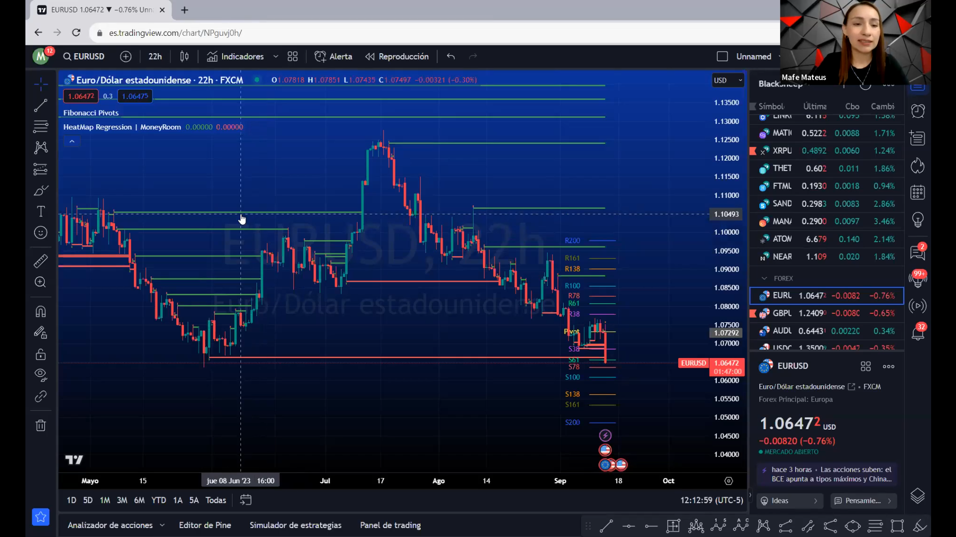Hide all drawings with the eye icon
The image size is (956, 537).
tap(41, 375)
